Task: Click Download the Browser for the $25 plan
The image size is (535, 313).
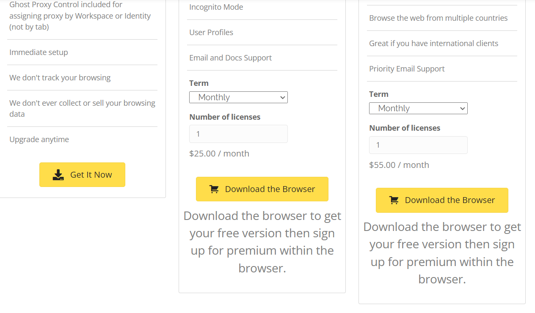Action: pyautogui.click(x=262, y=189)
